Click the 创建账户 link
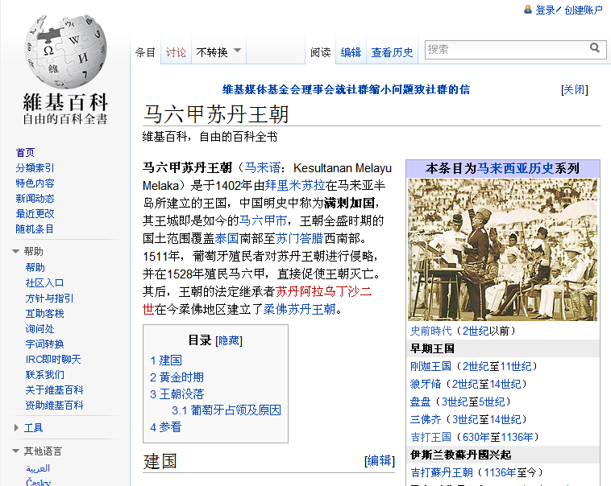Image resolution: width=611 pixels, height=486 pixels. coord(584,10)
